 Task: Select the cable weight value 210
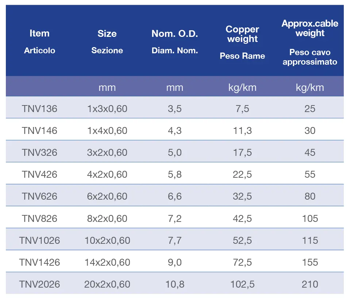coord(310,284)
